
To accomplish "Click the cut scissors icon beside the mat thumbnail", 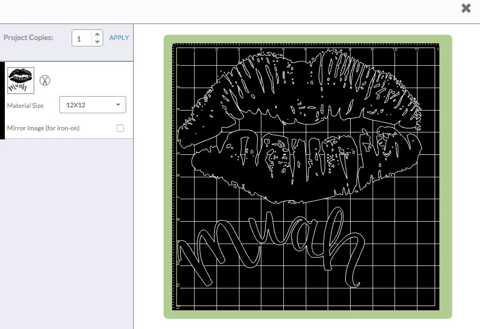I will (x=45, y=81).
